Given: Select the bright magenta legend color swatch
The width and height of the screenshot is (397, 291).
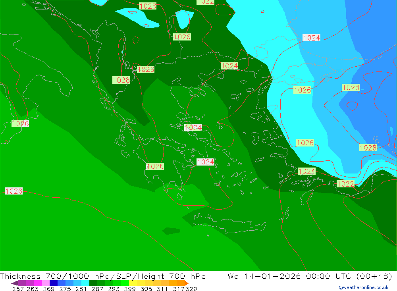Looking at the screenshot, I should pos(37,283).
